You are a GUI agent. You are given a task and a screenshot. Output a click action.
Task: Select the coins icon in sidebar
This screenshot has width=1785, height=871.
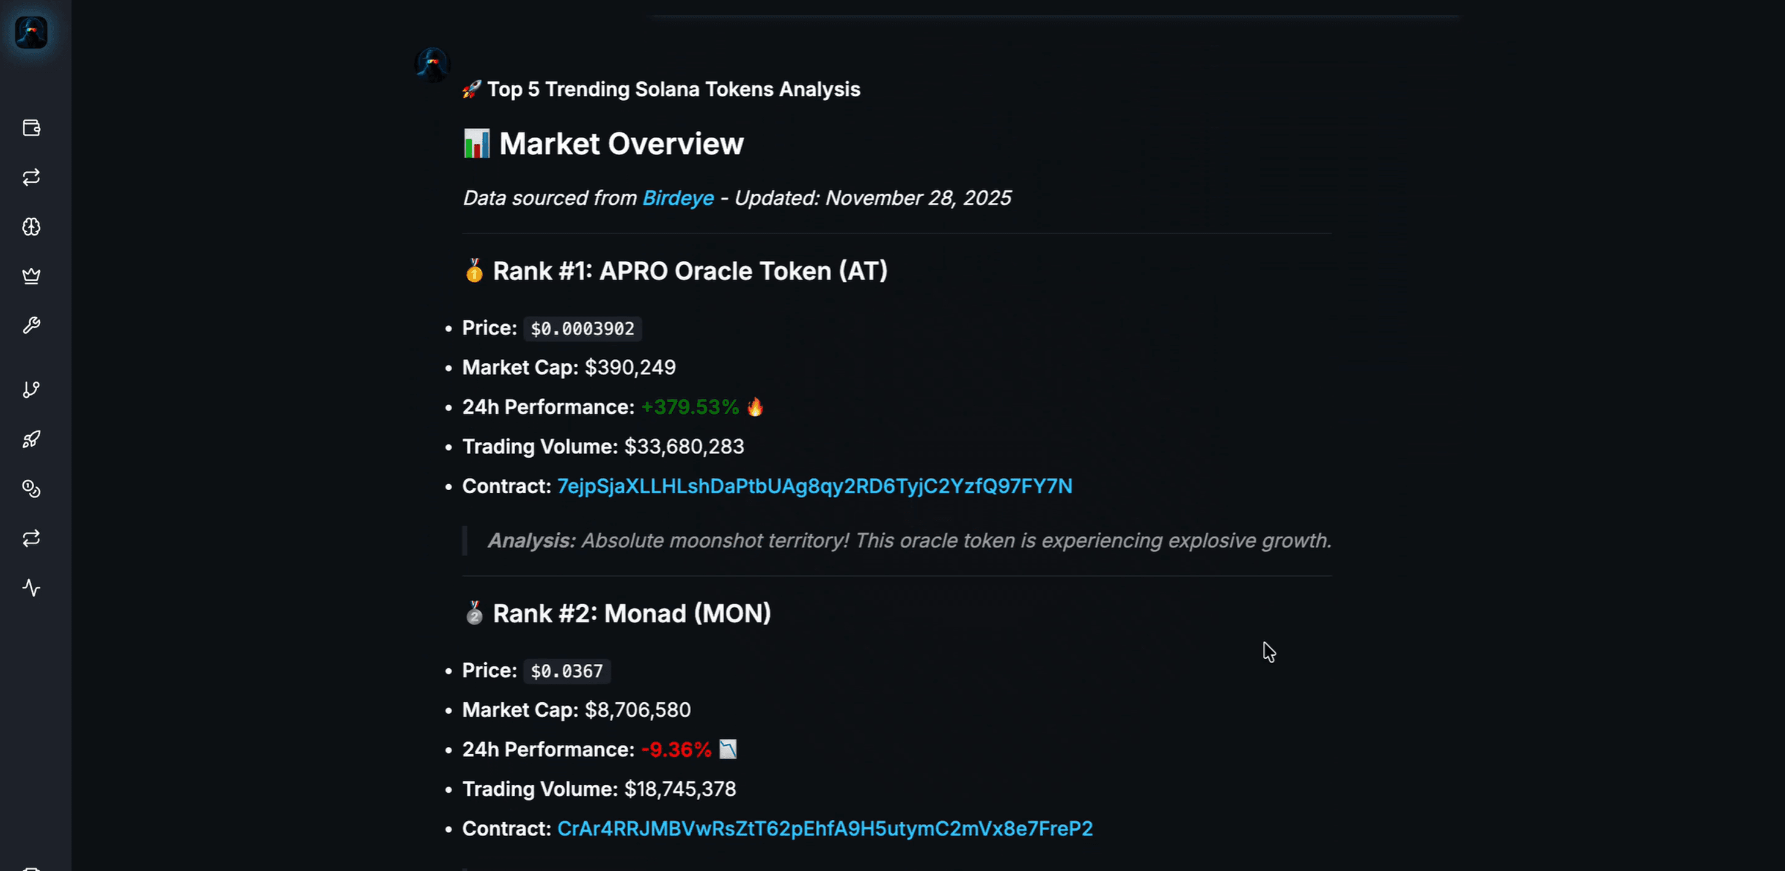pyautogui.click(x=31, y=489)
